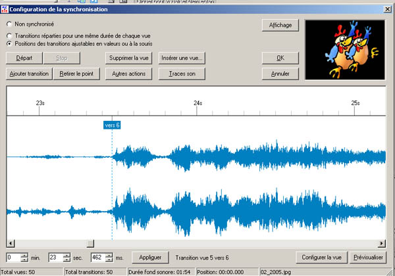395x276 pixels.
Task: Click 'Position: 00:00.000' status entry
Action: (x=228, y=272)
